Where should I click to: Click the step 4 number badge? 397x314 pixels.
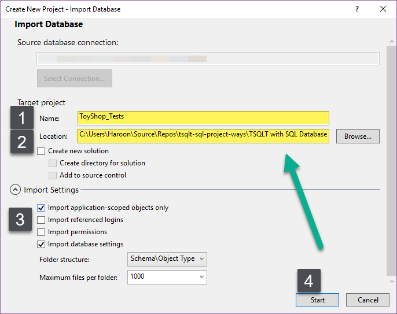(x=309, y=281)
